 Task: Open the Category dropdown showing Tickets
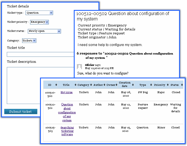[29, 41]
